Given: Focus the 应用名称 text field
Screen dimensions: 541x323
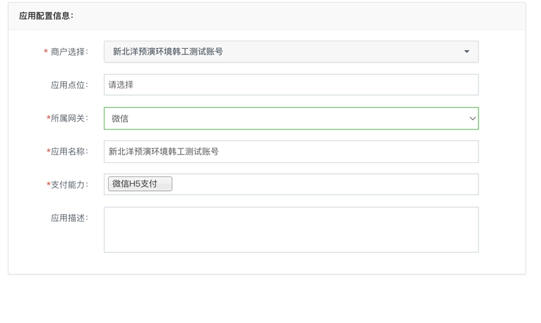Looking at the screenshot, I should tap(291, 151).
